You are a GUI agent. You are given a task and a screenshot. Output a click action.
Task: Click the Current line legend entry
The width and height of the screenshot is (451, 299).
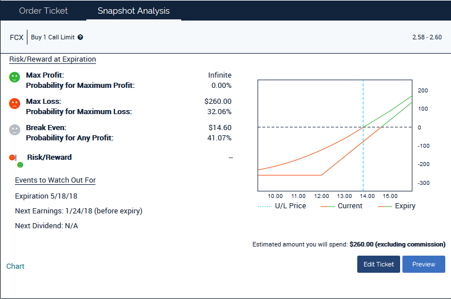pos(342,206)
